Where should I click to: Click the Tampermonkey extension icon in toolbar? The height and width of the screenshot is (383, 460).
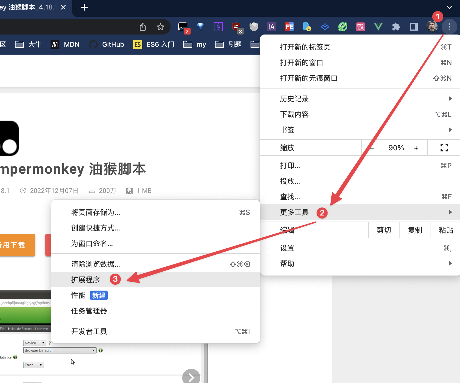point(183,27)
